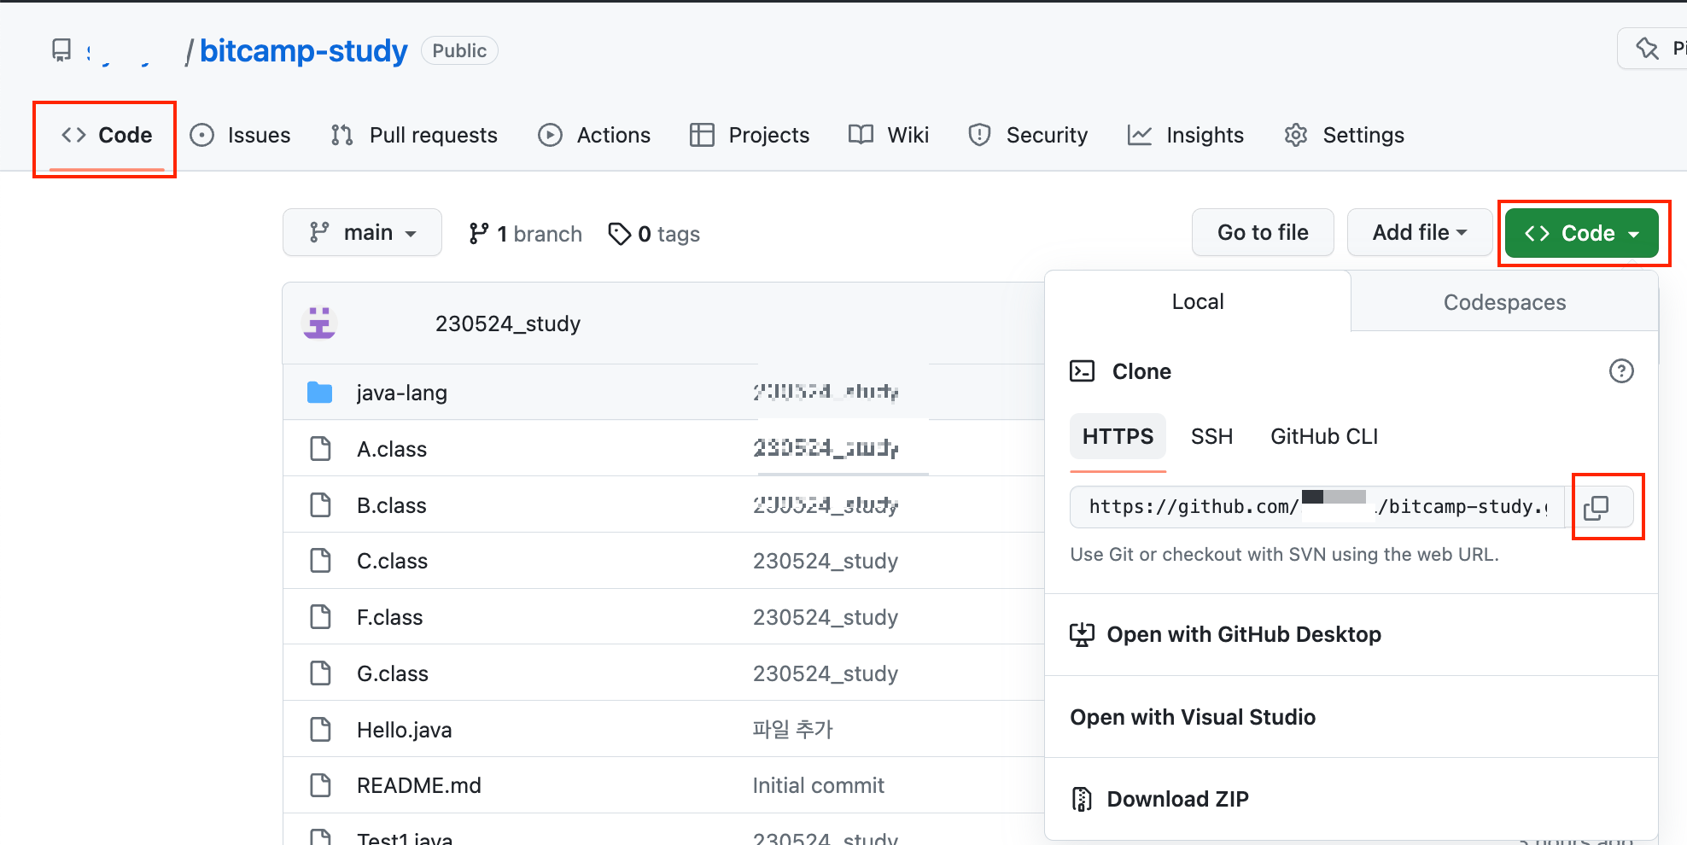
Task: Click Download ZIP
Action: click(1177, 799)
